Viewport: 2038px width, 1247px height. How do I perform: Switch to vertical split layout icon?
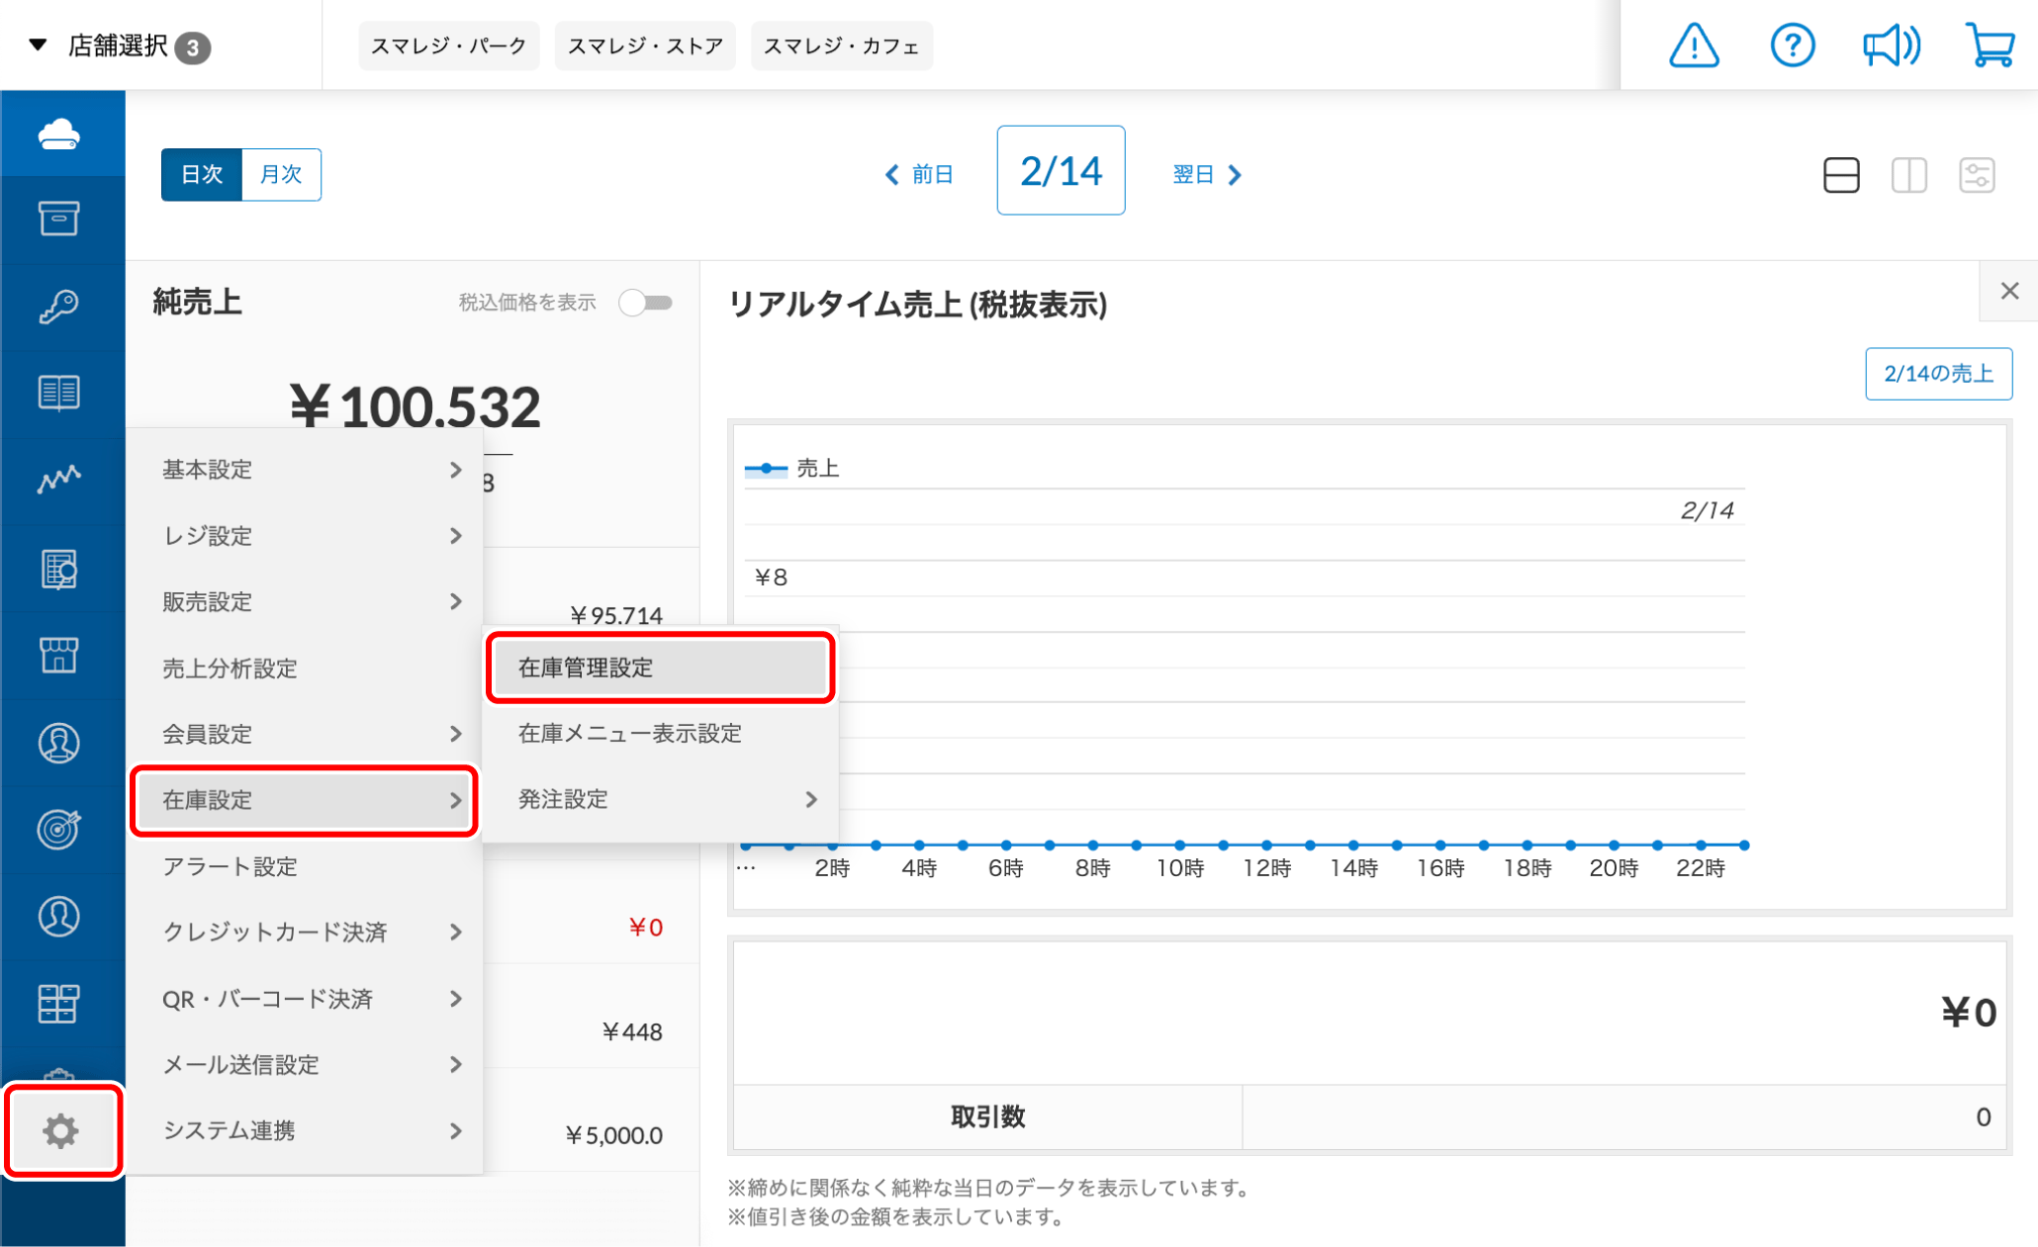pos(1909,175)
